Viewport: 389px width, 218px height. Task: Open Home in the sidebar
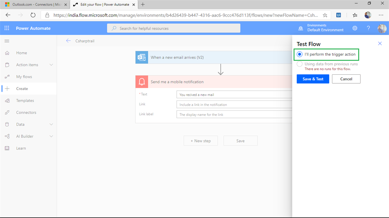tap(22, 53)
